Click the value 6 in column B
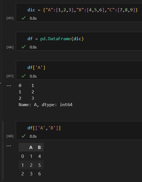This screenshot has height=182, width=142. (39, 174)
